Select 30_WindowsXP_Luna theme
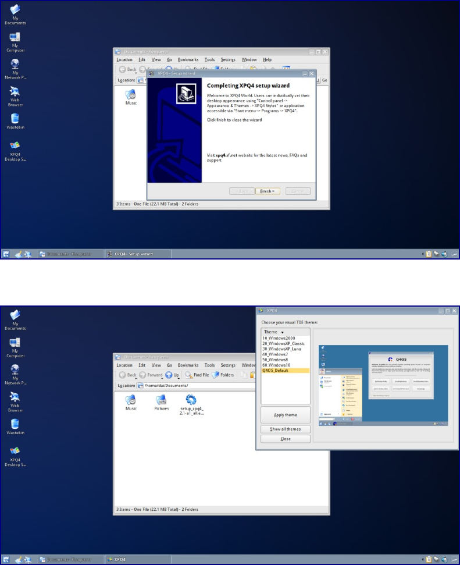The image size is (460, 565). (x=281, y=349)
